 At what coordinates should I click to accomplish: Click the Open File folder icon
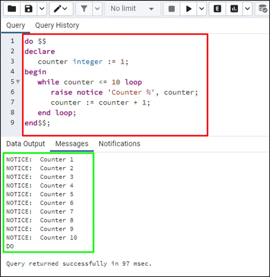coord(12,9)
